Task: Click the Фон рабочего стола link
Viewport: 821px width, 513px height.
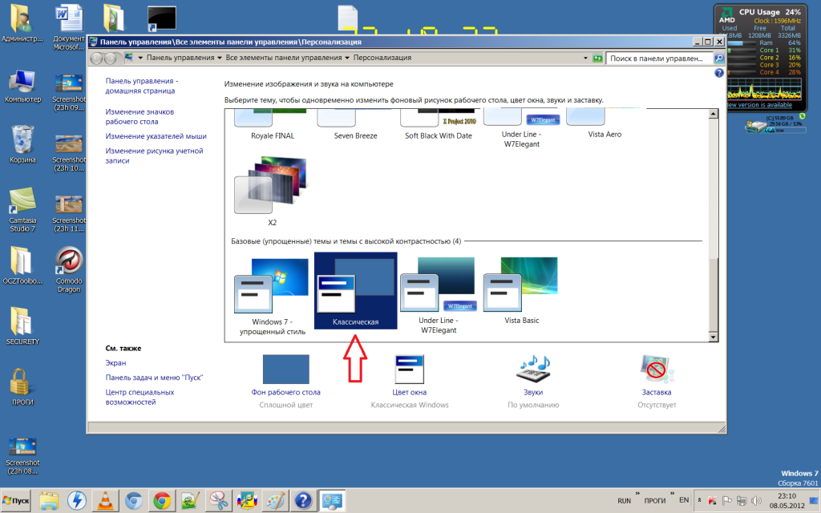Action: point(286,392)
